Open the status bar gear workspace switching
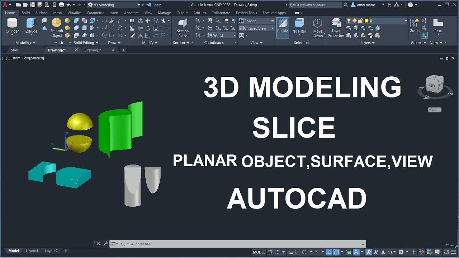 coord(401,252)
